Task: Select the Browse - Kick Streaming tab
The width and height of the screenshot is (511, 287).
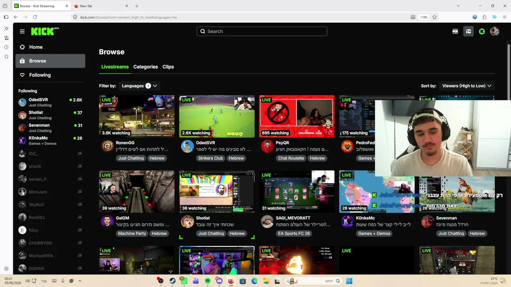Action: coord(42,6)
